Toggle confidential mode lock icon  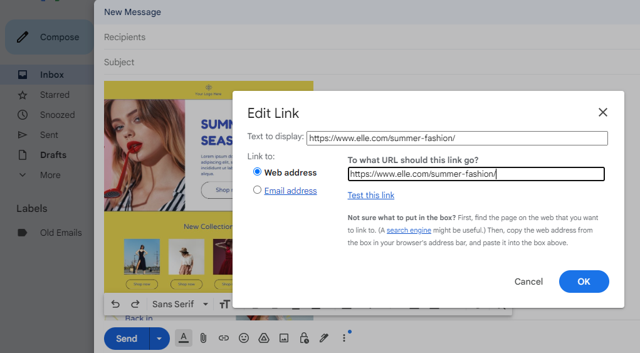pyautogui.click(x=304, y=338)
